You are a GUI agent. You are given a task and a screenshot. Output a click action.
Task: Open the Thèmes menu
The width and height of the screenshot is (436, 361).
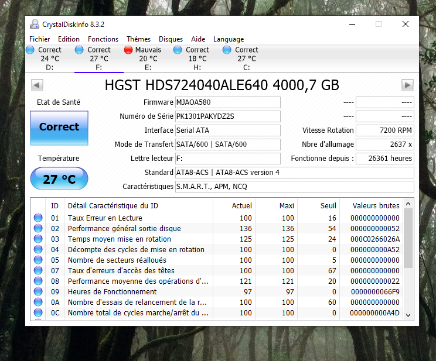138,39
